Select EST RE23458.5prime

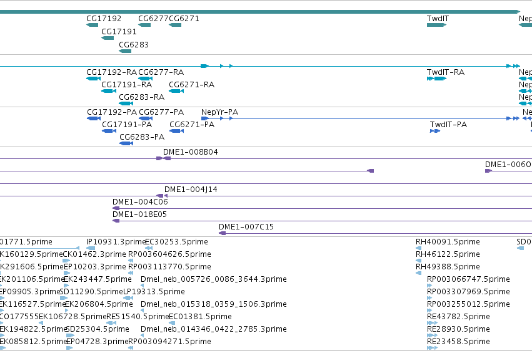coord(458,342)
